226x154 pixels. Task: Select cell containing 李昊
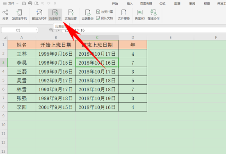tap(22, 63)
